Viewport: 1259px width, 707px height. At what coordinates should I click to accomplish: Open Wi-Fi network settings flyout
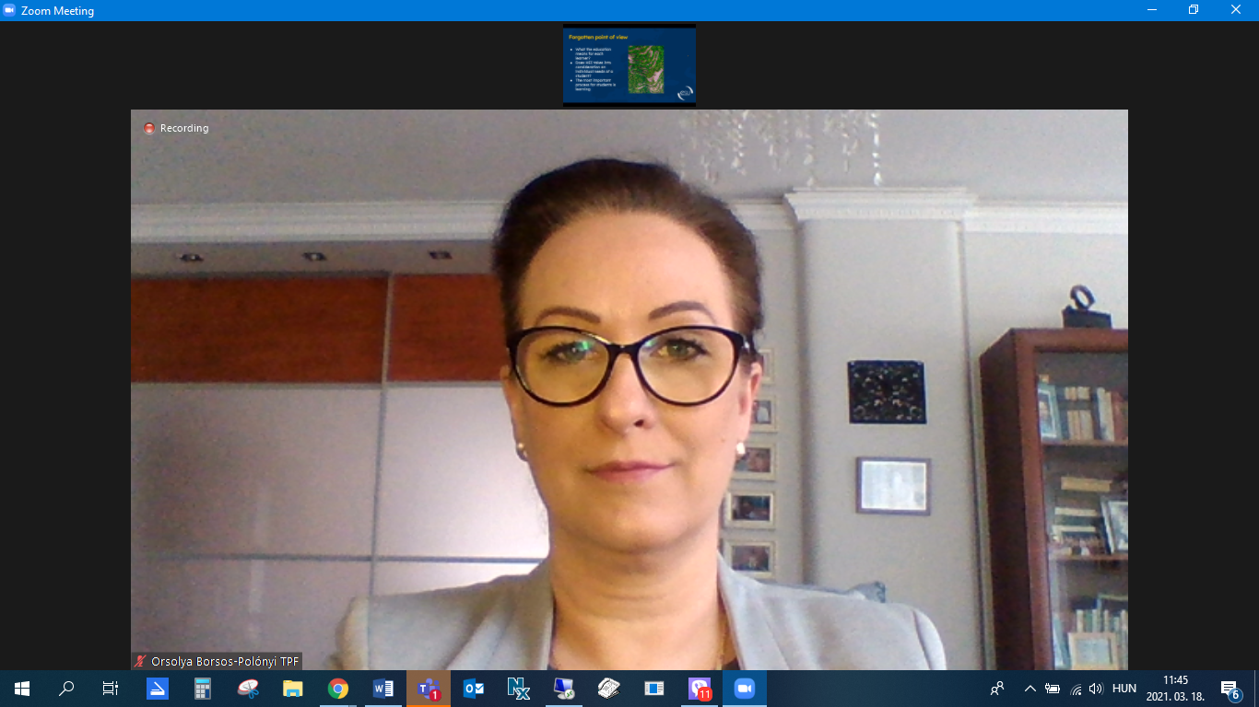coord(1075,688)
